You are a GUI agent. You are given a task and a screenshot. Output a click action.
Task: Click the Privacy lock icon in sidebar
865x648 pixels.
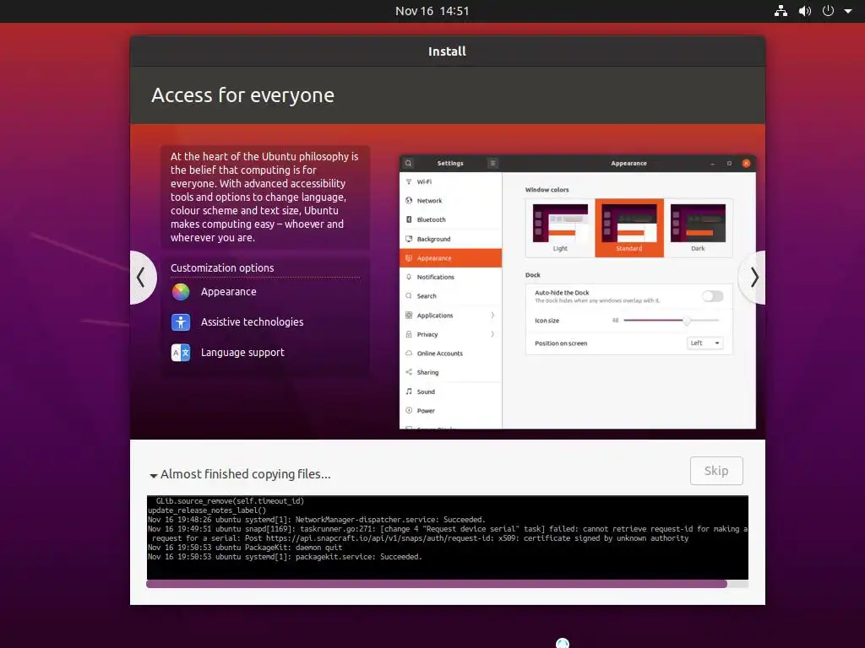[x=409, y=334]
